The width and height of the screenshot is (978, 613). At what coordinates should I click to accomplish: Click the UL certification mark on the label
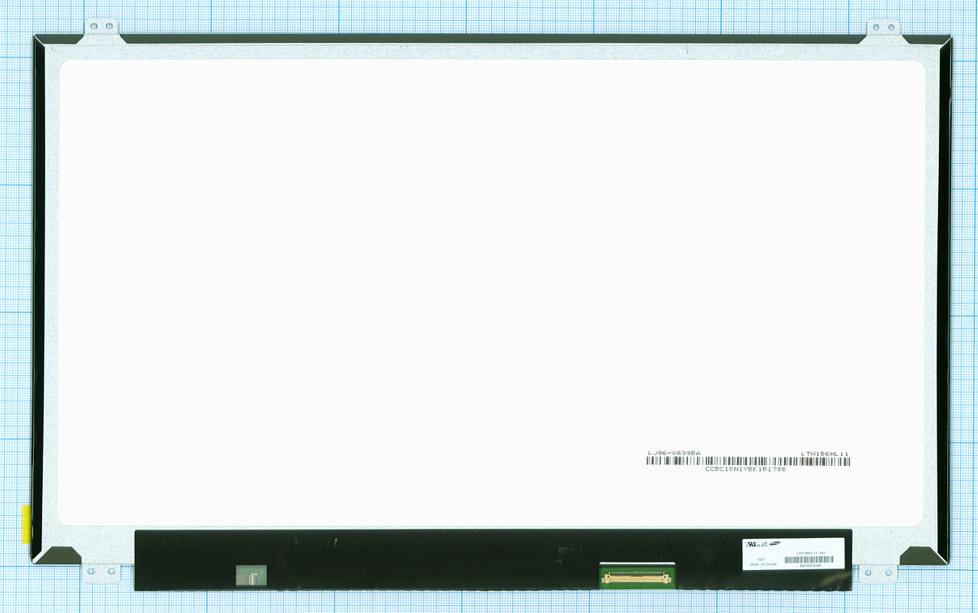(752, 544)
